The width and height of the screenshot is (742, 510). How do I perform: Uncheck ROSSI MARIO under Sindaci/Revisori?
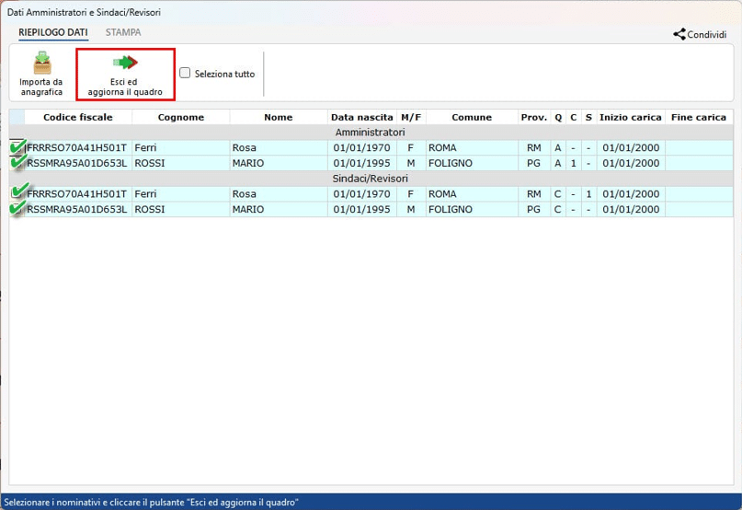pos(17,209)
